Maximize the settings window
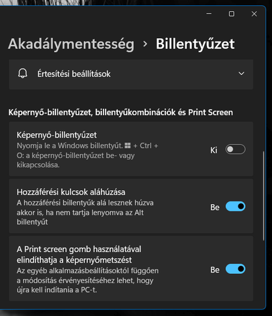The height and width of the screenshot is (316, 272). tap(232, 14)
